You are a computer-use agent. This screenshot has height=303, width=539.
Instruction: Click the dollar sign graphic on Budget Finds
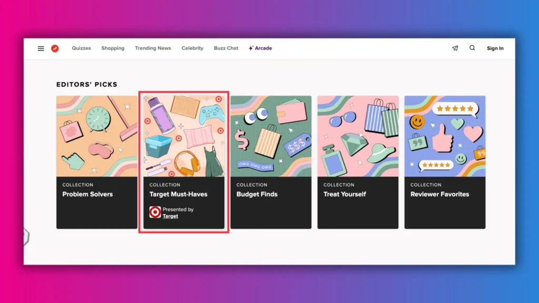coord(242,141)
